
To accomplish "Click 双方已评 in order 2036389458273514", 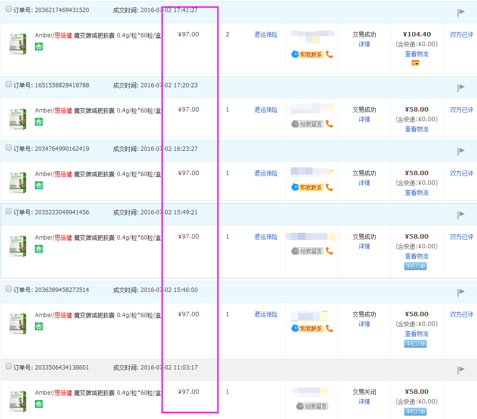I will (461, 314).
